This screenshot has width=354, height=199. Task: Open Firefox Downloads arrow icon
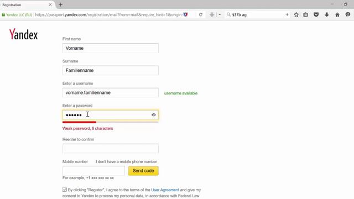pyautogui.click(x=327, y=15)
